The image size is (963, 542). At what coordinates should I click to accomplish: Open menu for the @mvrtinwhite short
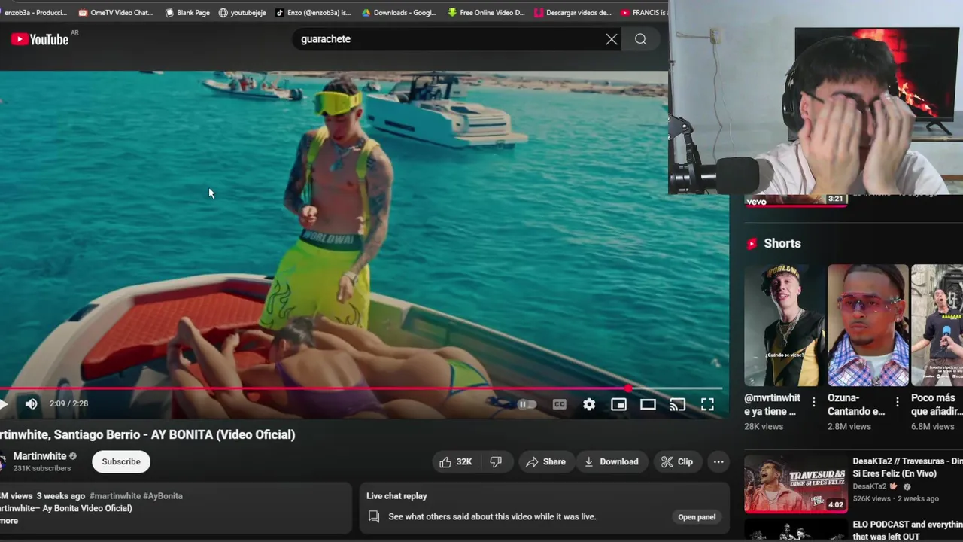pyautogui.click(x=813, y=402)
